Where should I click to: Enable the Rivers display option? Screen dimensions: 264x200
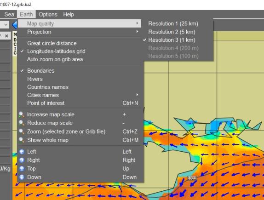click(x=80, y=79)
